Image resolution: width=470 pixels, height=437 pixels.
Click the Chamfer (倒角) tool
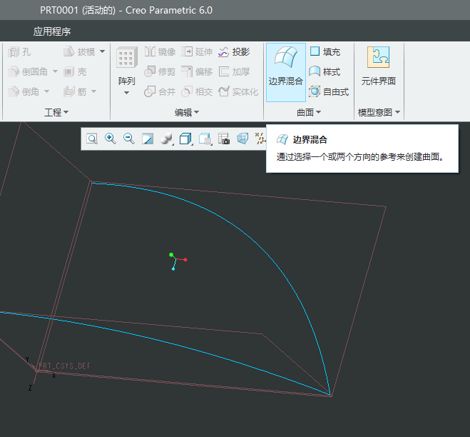[24, 91]
